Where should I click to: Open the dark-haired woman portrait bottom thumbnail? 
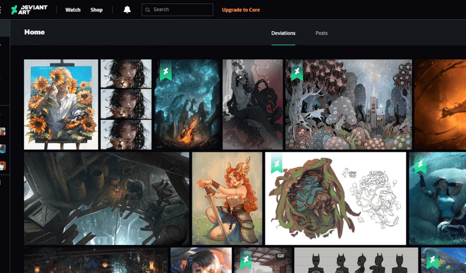[201, 260]
